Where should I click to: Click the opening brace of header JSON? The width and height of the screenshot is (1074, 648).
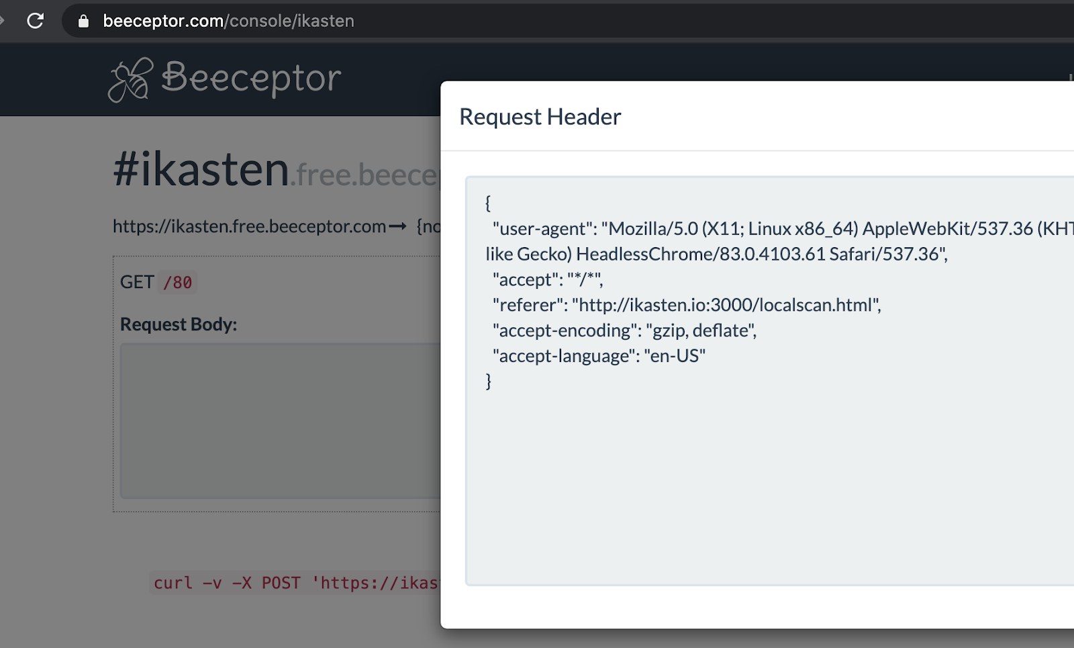pyautogui.click(x=489, y=203)
